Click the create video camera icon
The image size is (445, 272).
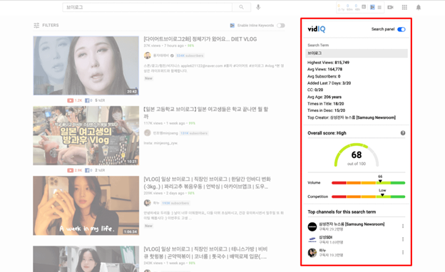[x=391, y=7]
